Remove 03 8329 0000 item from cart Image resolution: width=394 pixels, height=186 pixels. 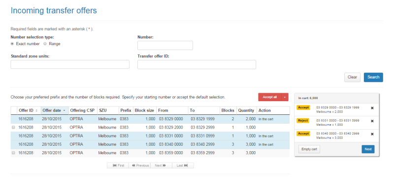372,108
